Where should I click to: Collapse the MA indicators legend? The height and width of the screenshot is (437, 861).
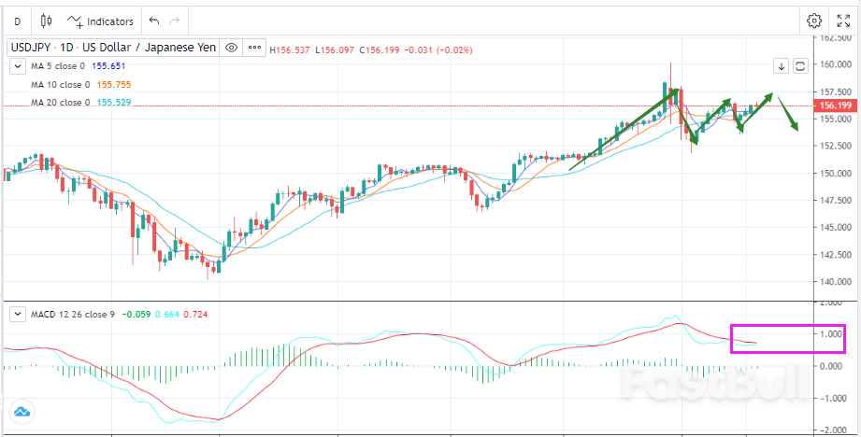tap(18, 66)
